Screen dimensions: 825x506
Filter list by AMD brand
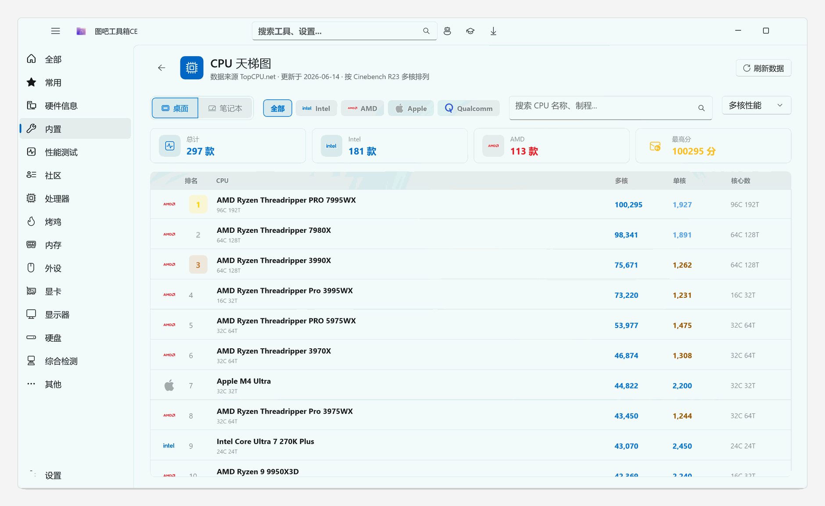(362, 108)
